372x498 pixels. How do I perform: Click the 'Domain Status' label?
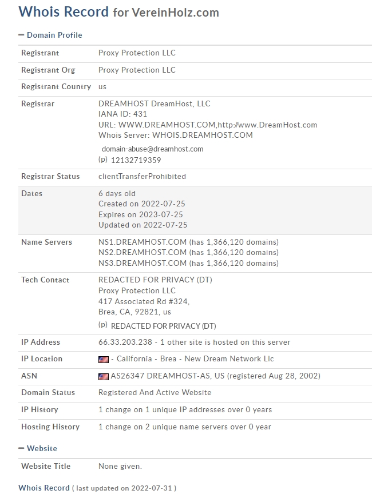48,393
